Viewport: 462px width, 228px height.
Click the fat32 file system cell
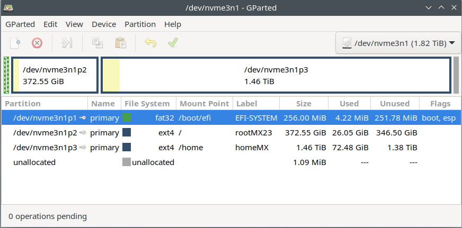coord(165,118)
